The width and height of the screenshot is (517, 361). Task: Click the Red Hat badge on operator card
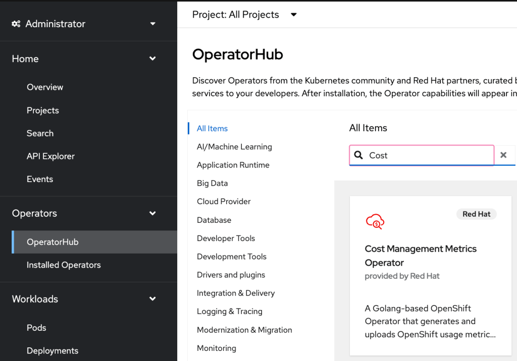pos(477,214)
